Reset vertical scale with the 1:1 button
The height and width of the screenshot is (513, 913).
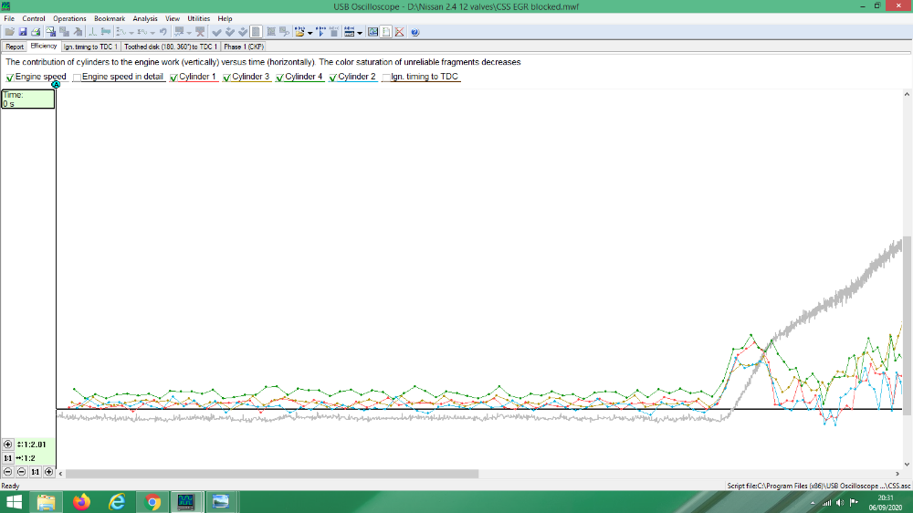pos(8,458)
